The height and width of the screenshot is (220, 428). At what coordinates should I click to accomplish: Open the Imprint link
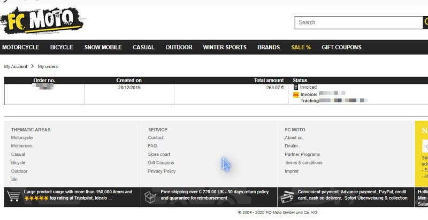[x=292, y=171]
